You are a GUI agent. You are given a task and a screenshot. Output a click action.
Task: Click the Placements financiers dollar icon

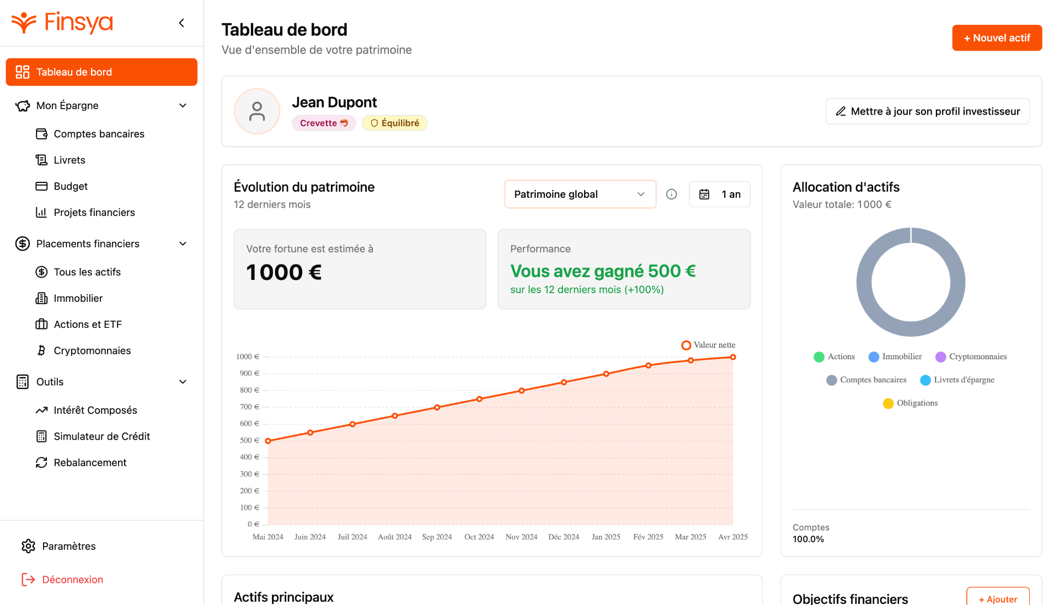(23, 244)
